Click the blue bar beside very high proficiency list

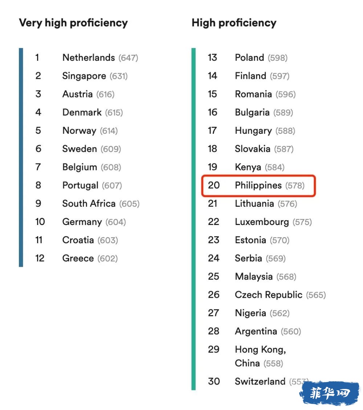point(21,157)
